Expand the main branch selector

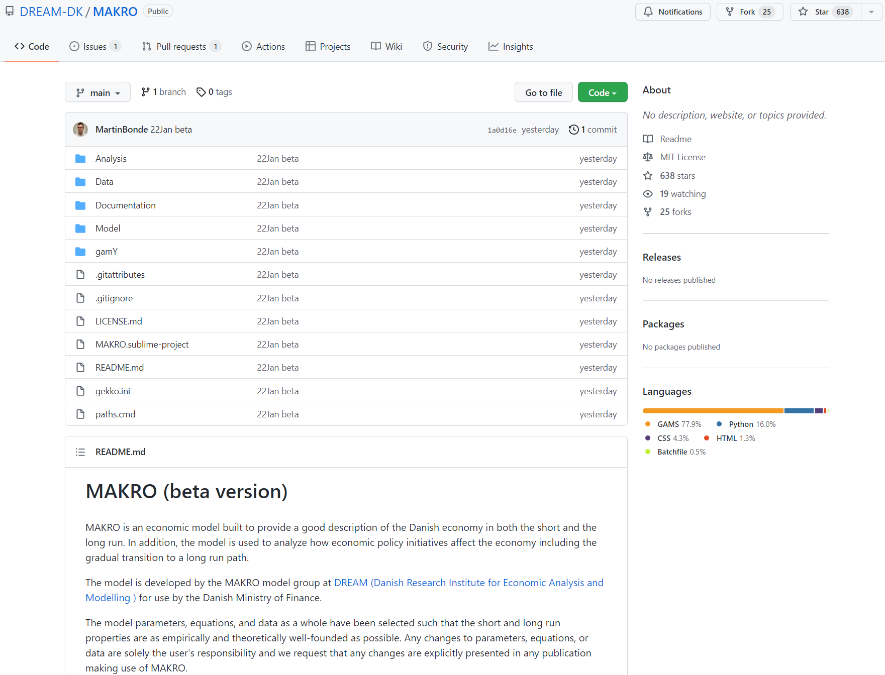[x=97, y=92]
